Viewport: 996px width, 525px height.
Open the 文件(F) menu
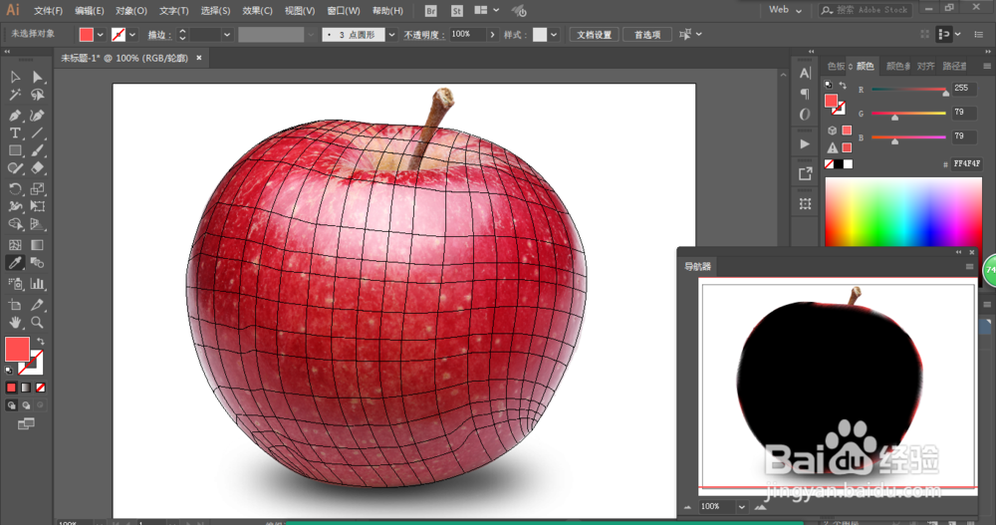(x=48, y=11)
